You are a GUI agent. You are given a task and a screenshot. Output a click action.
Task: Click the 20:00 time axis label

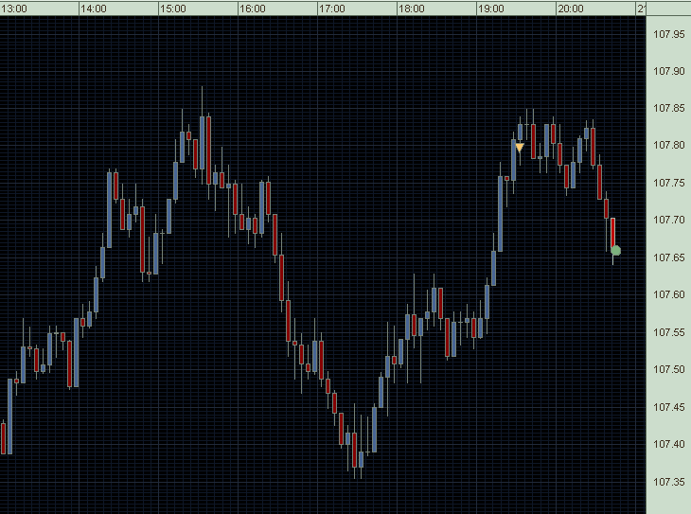571,9
